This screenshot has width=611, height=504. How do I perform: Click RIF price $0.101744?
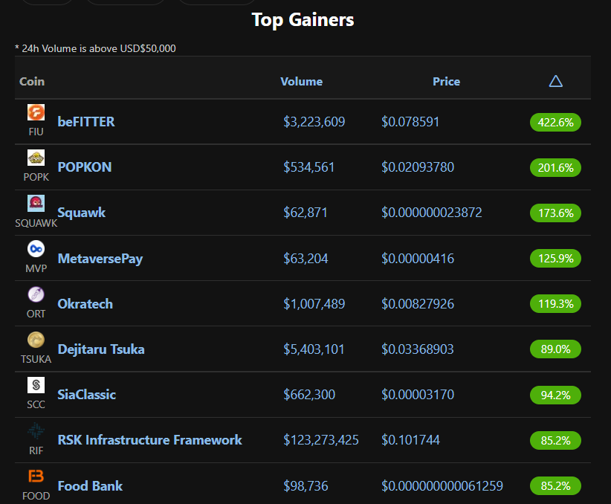[411, 440]
